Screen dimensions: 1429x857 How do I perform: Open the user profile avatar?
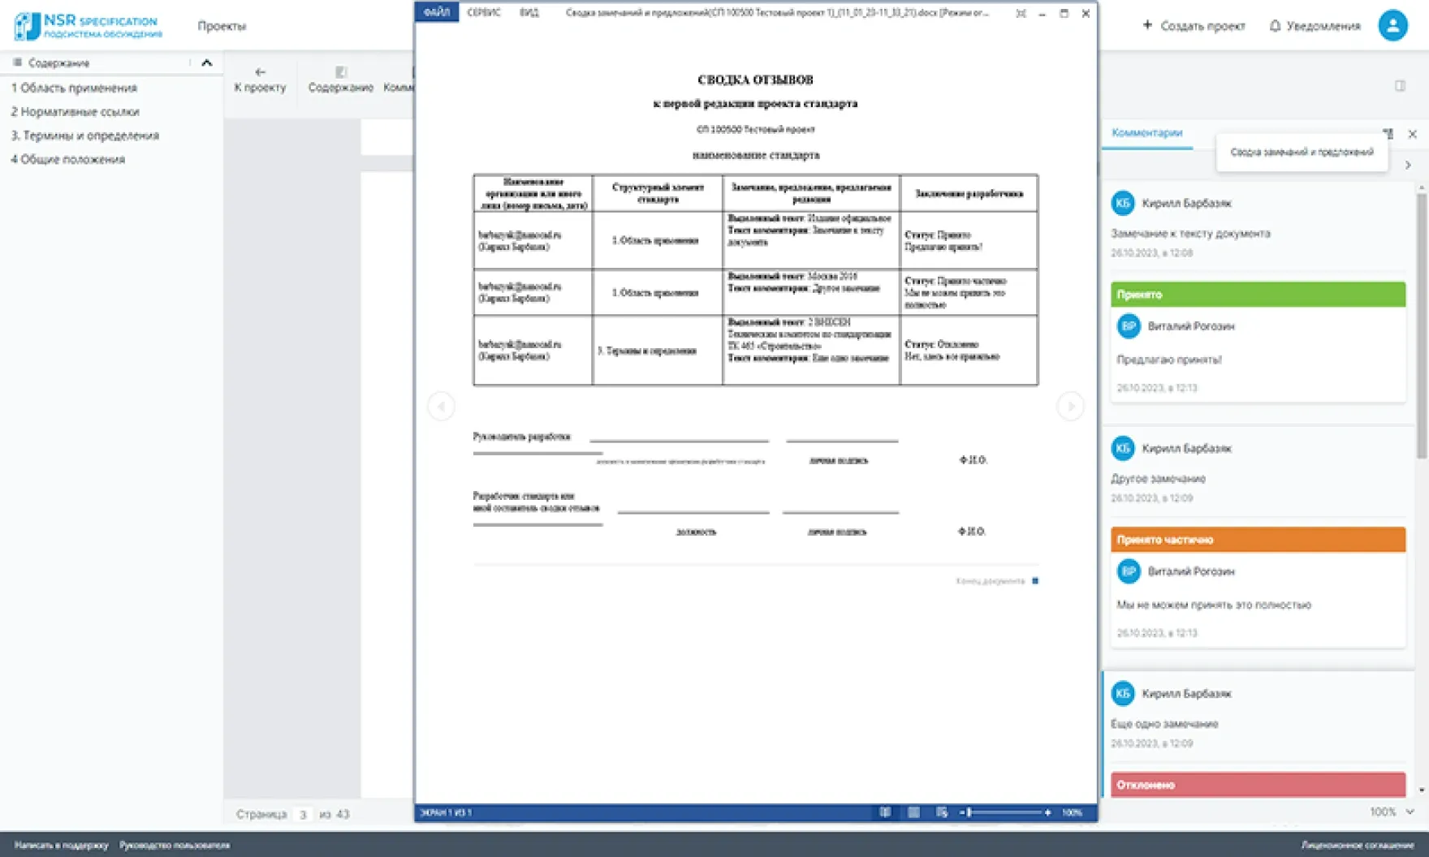1392,25
